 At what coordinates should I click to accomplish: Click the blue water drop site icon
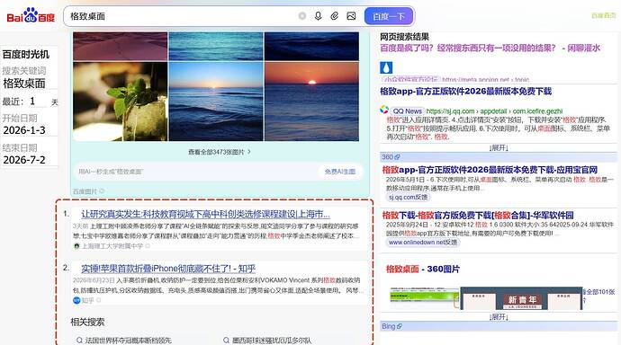point(386,67)
